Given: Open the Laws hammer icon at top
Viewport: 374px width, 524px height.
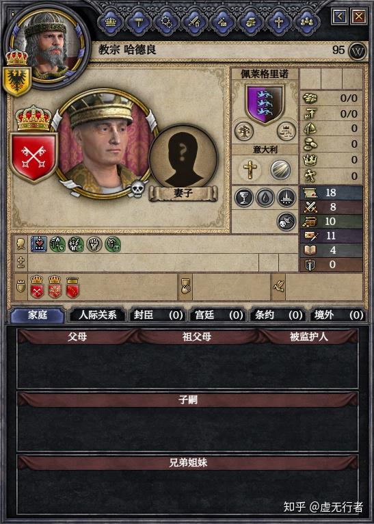Looking at the screenshot, I should (139, 22).
